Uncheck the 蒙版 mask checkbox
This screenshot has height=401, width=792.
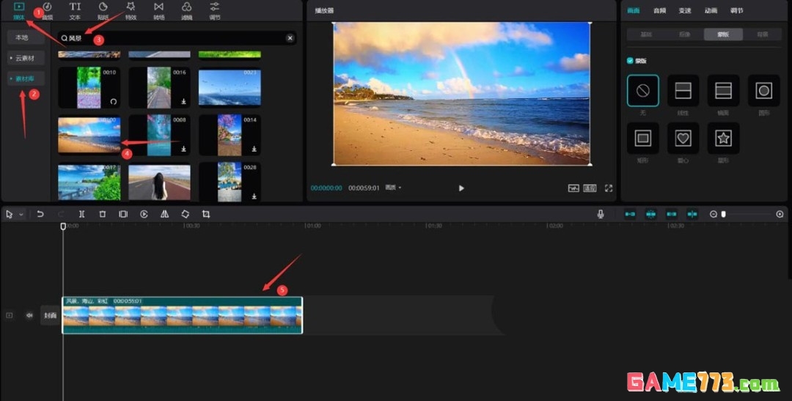[x=630, y=61]
